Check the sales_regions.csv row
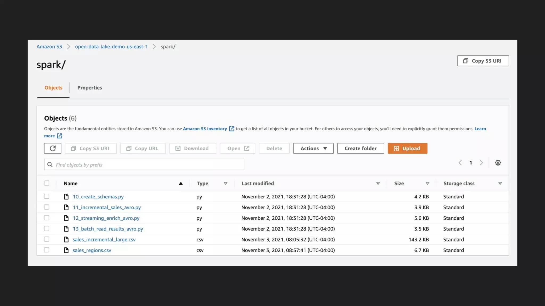The height and width of the screenshot is (306, 545). (47, 250)
